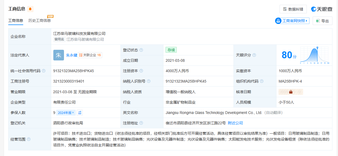Click the help icon beside 统一社会信用代码

(44, 71)
